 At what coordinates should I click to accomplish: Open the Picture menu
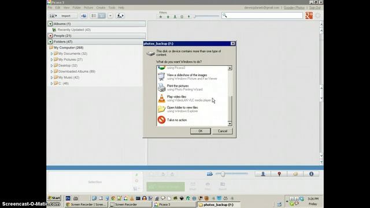coord(88,8)
